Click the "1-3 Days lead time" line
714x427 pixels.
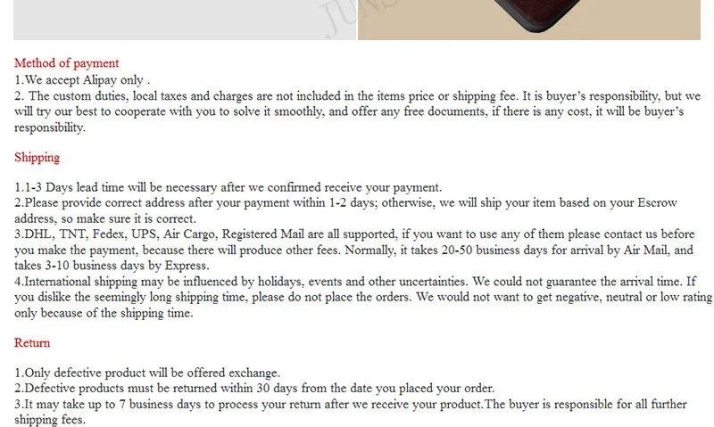click(x=228, y=187)
